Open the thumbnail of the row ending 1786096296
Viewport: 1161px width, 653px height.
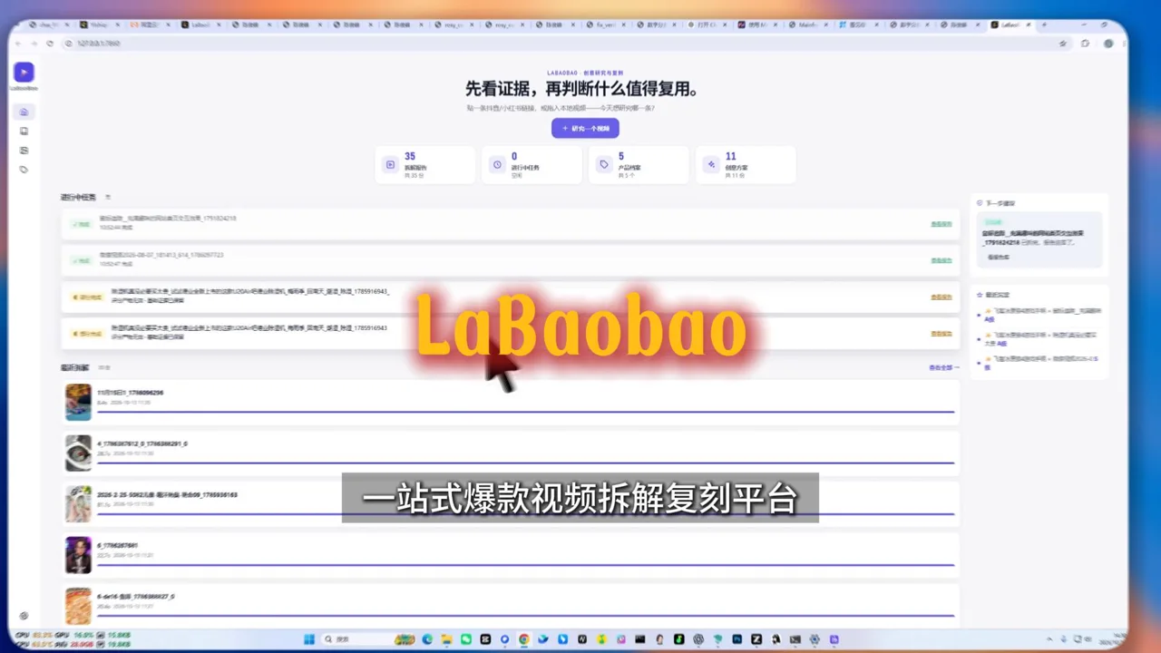click(x=78, y=403)
